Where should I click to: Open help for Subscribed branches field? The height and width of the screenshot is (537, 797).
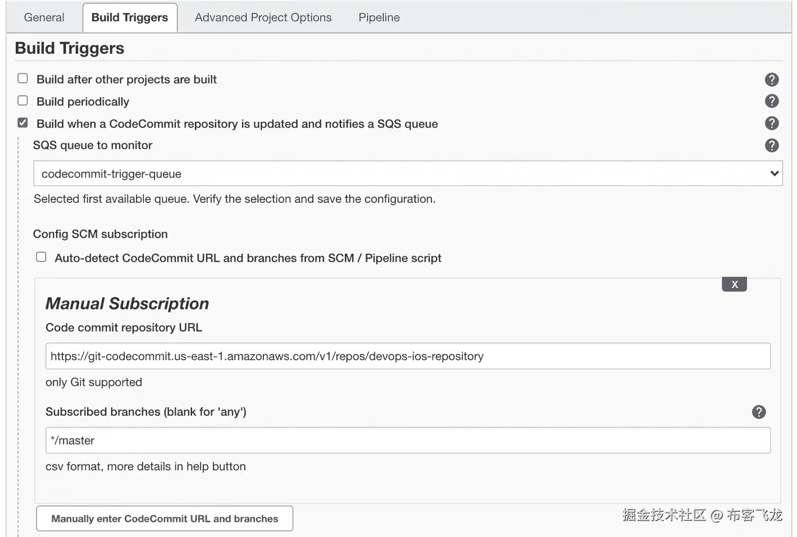tap(759, 412)
